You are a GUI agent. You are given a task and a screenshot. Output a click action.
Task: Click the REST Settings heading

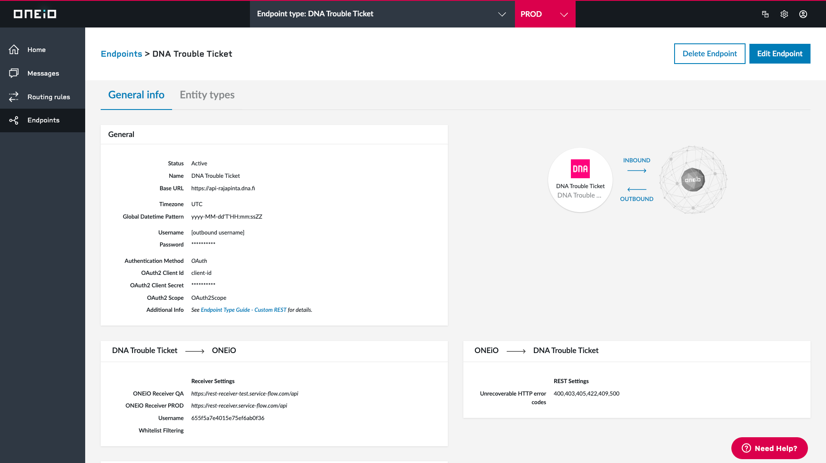click(571, 381)
